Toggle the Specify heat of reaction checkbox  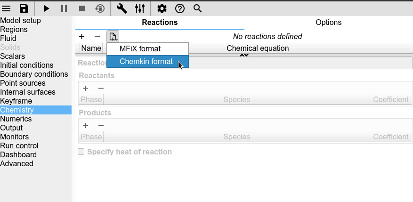click(81, 152)
